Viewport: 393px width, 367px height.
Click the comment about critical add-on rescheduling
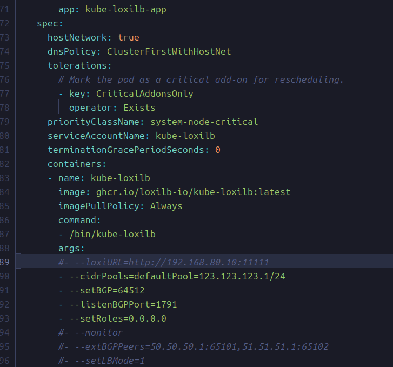201,80
